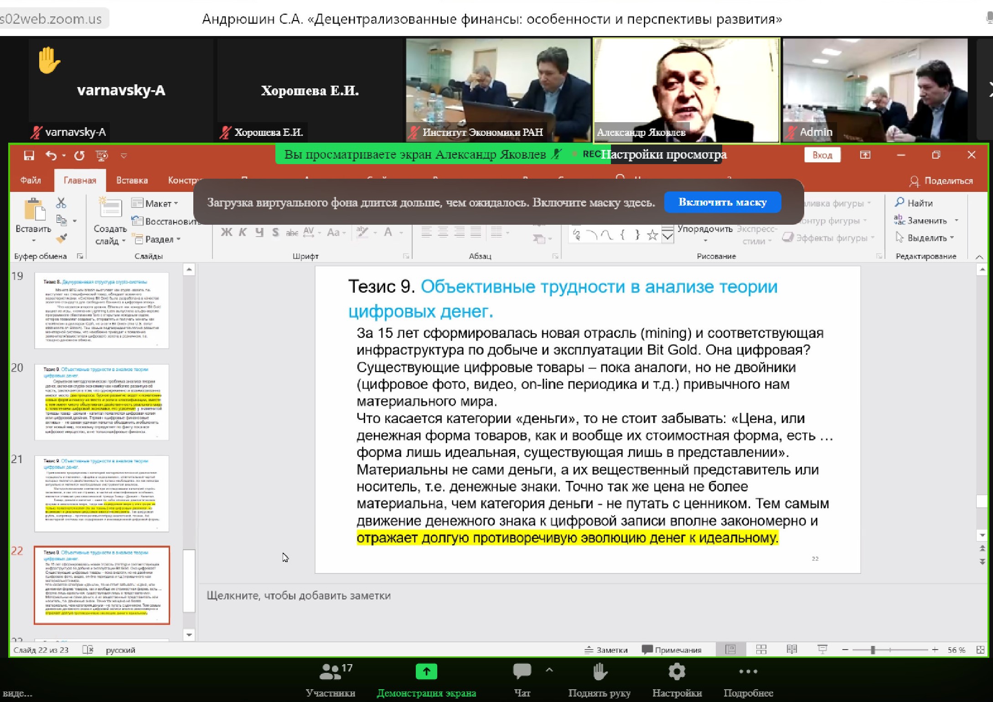This screenshot has height=702, width=993.
Task: Click Поднять руку raise hand in Zoom
Action: [599, 680]
